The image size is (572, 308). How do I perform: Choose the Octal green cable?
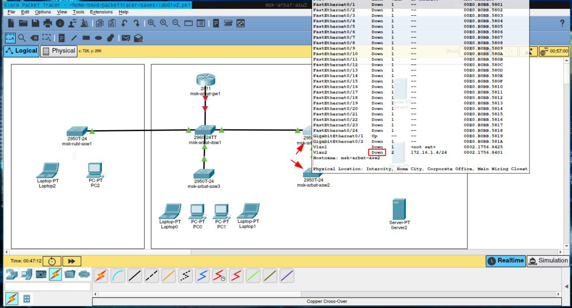tap(253, 276)
